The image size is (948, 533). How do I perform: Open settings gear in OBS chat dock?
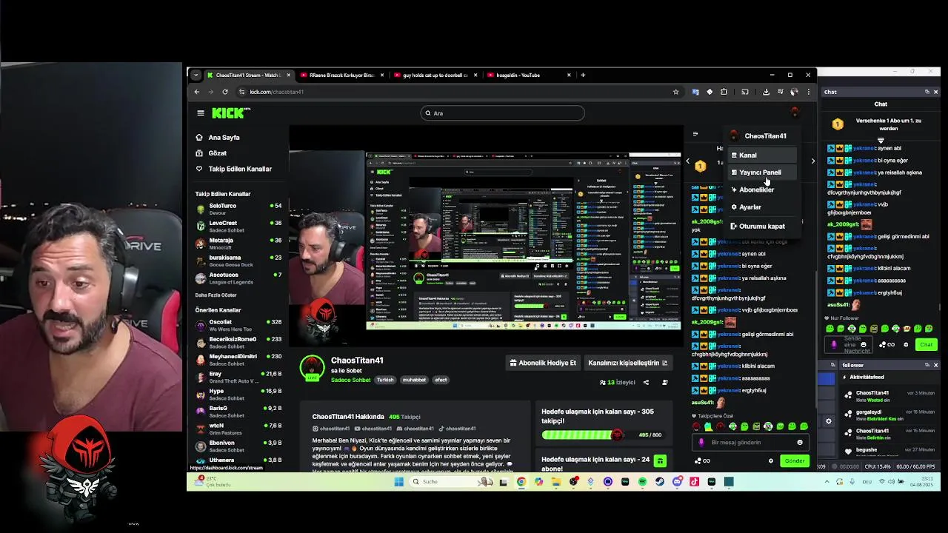905,344
